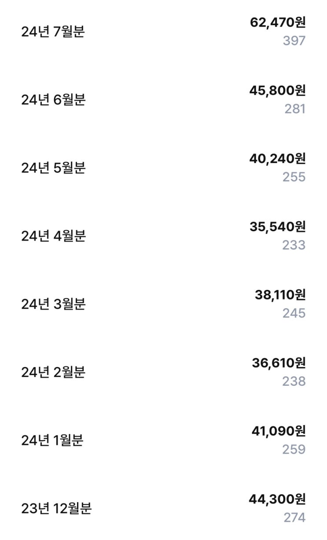Click the 62,470원 amount
Screen dimensions: 327x540
pyautogui.click(x=278, y=22)
